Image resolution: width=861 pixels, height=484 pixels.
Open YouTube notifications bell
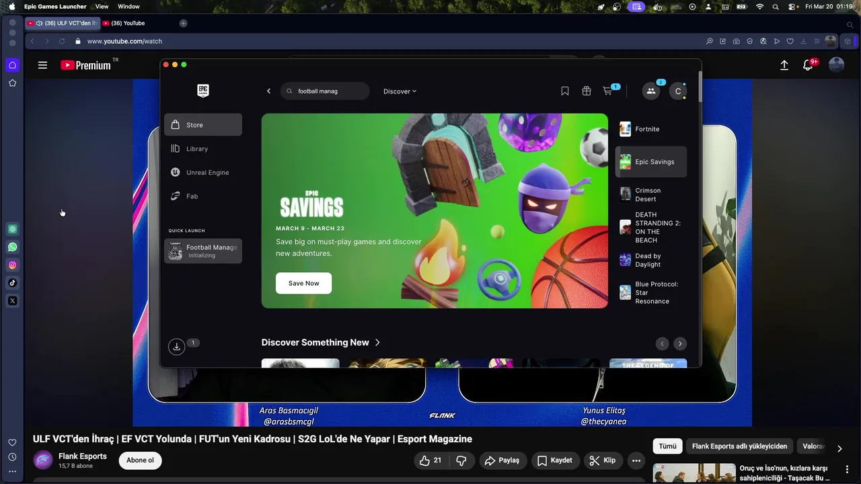tap(809, 65)
